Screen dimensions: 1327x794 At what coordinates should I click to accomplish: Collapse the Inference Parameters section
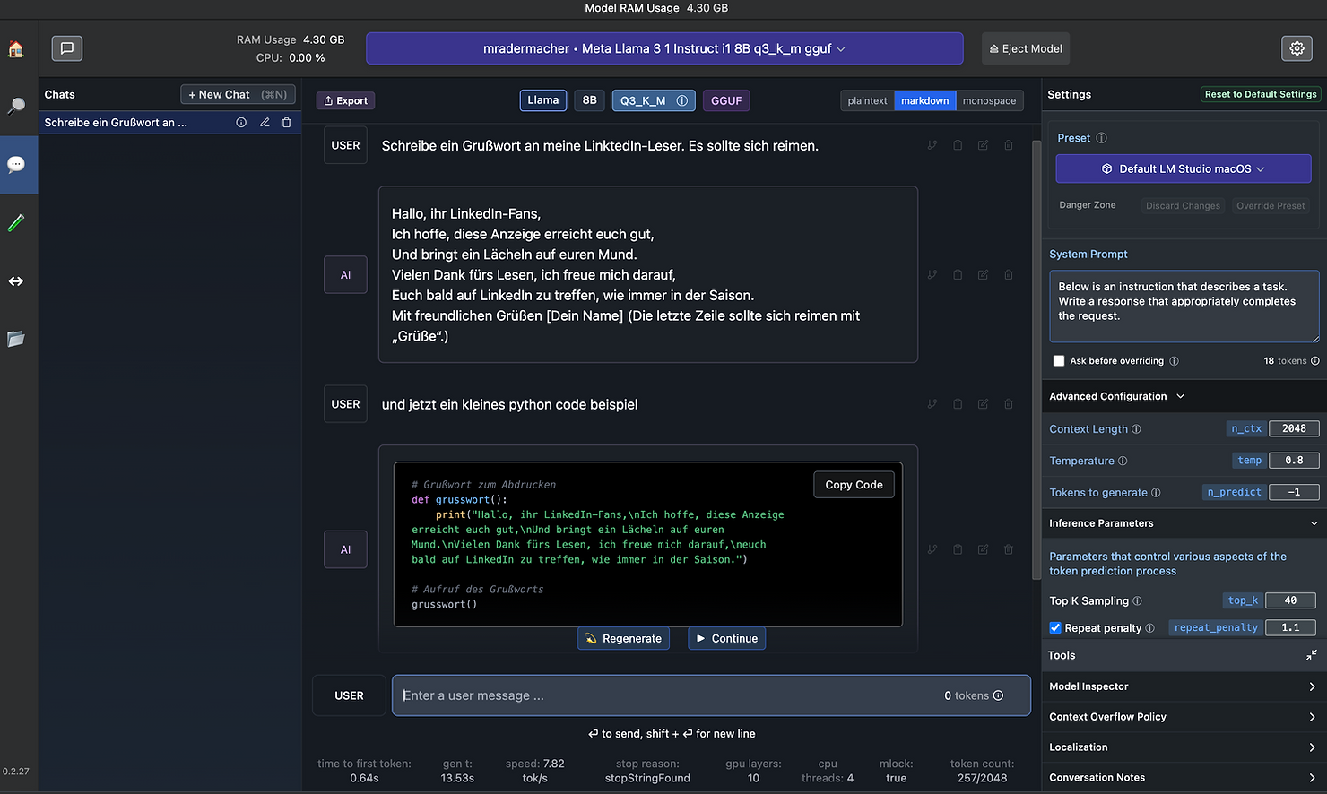point(1313,522)
